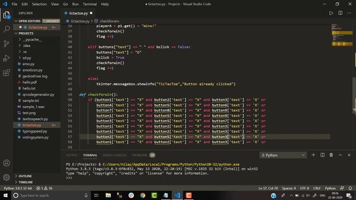Viewport: 356px width, 200px height.
Task: Run Python file with play button
Action: point(331,13)
